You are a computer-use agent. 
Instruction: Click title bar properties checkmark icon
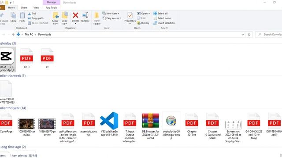tap(2, 3)
